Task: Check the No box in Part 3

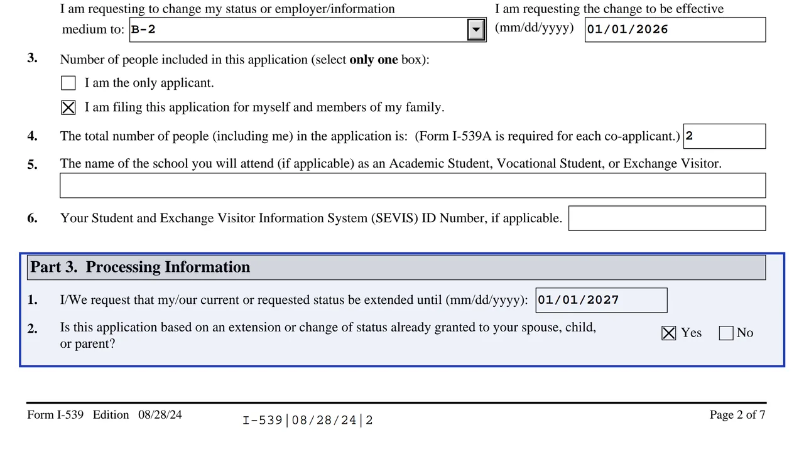Action: tap(726, 333)
